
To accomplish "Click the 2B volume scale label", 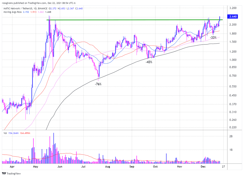I will [231, 136].
